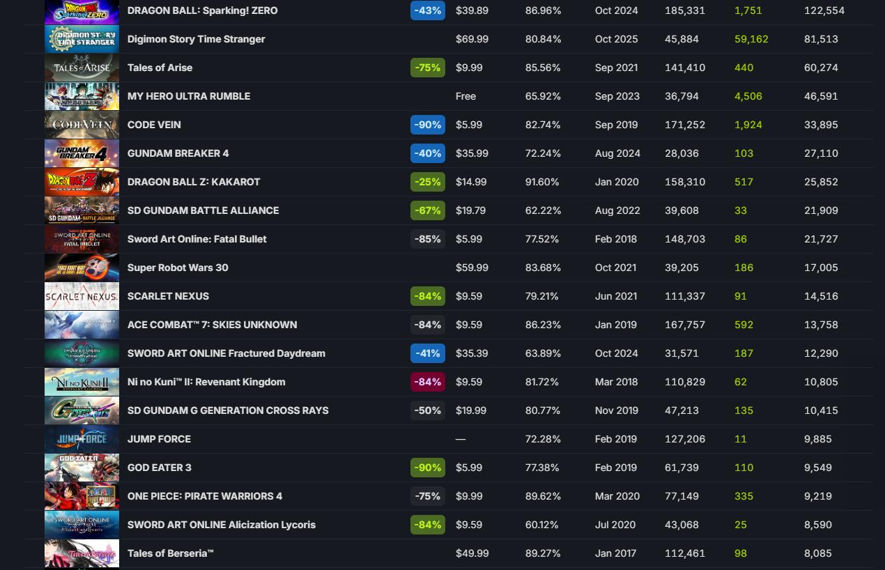Click the GUNDAM BREAKER 4 logo image
The width and height of the screenshot is (885, 570).
(x=82, y=153)
